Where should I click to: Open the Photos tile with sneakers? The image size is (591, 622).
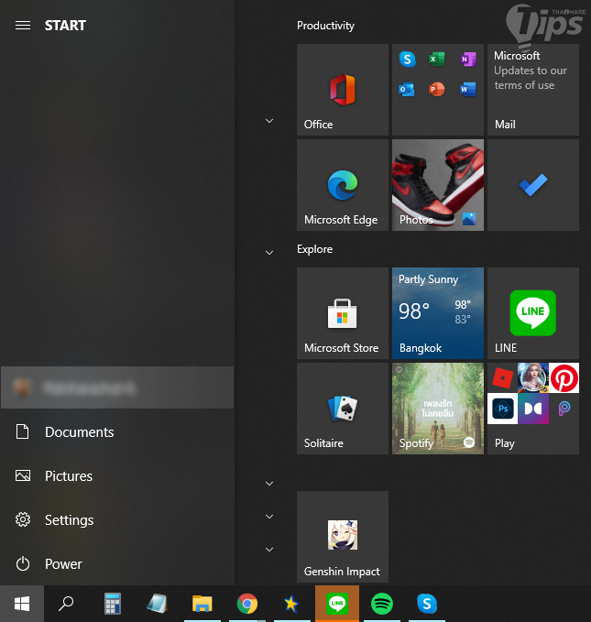pos(438,185)
